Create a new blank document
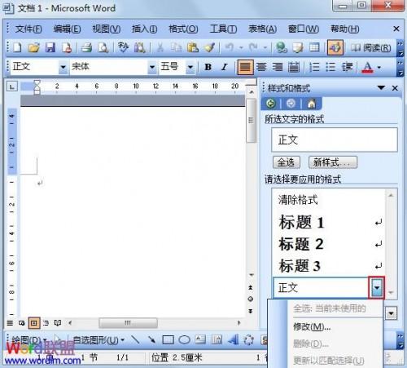407x368 pixels. (17, 48)
